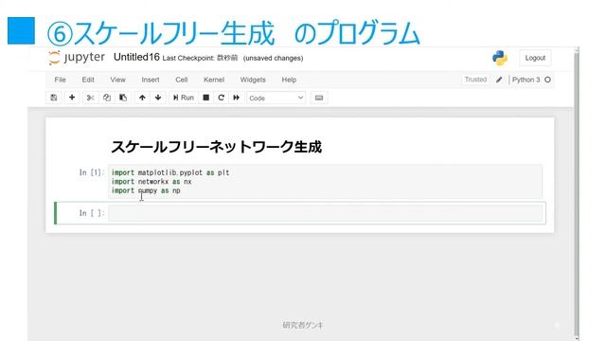
Task: Open the command palette keyboard icon
Action: (x=319, y=98)
